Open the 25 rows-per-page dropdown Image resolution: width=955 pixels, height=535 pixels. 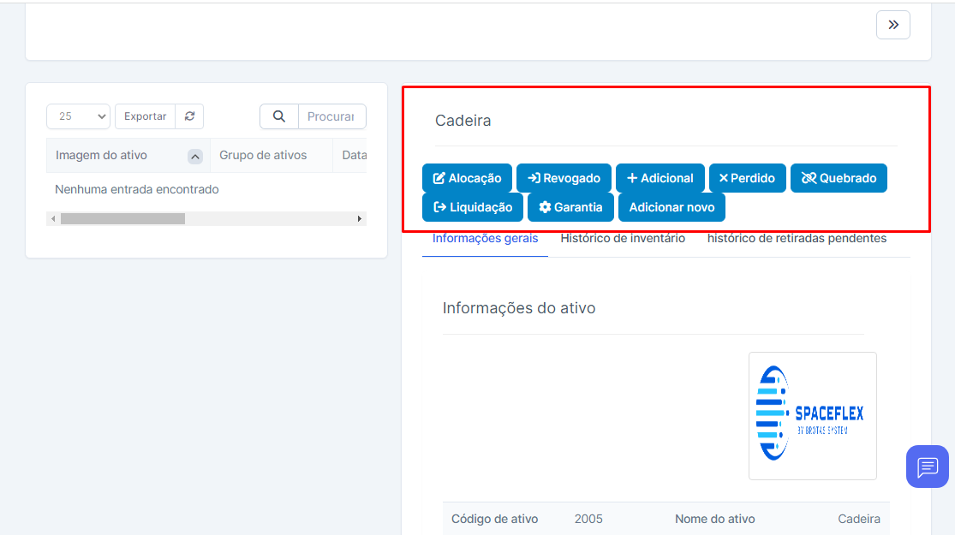click(x=78, y=116)
